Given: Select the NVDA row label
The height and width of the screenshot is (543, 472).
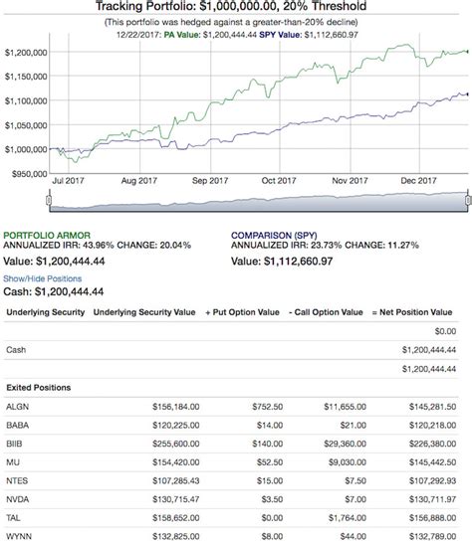Looking at the screenshot, I should (x=17, y=499).
